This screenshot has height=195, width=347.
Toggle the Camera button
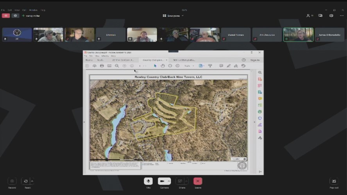click(162, 181)
